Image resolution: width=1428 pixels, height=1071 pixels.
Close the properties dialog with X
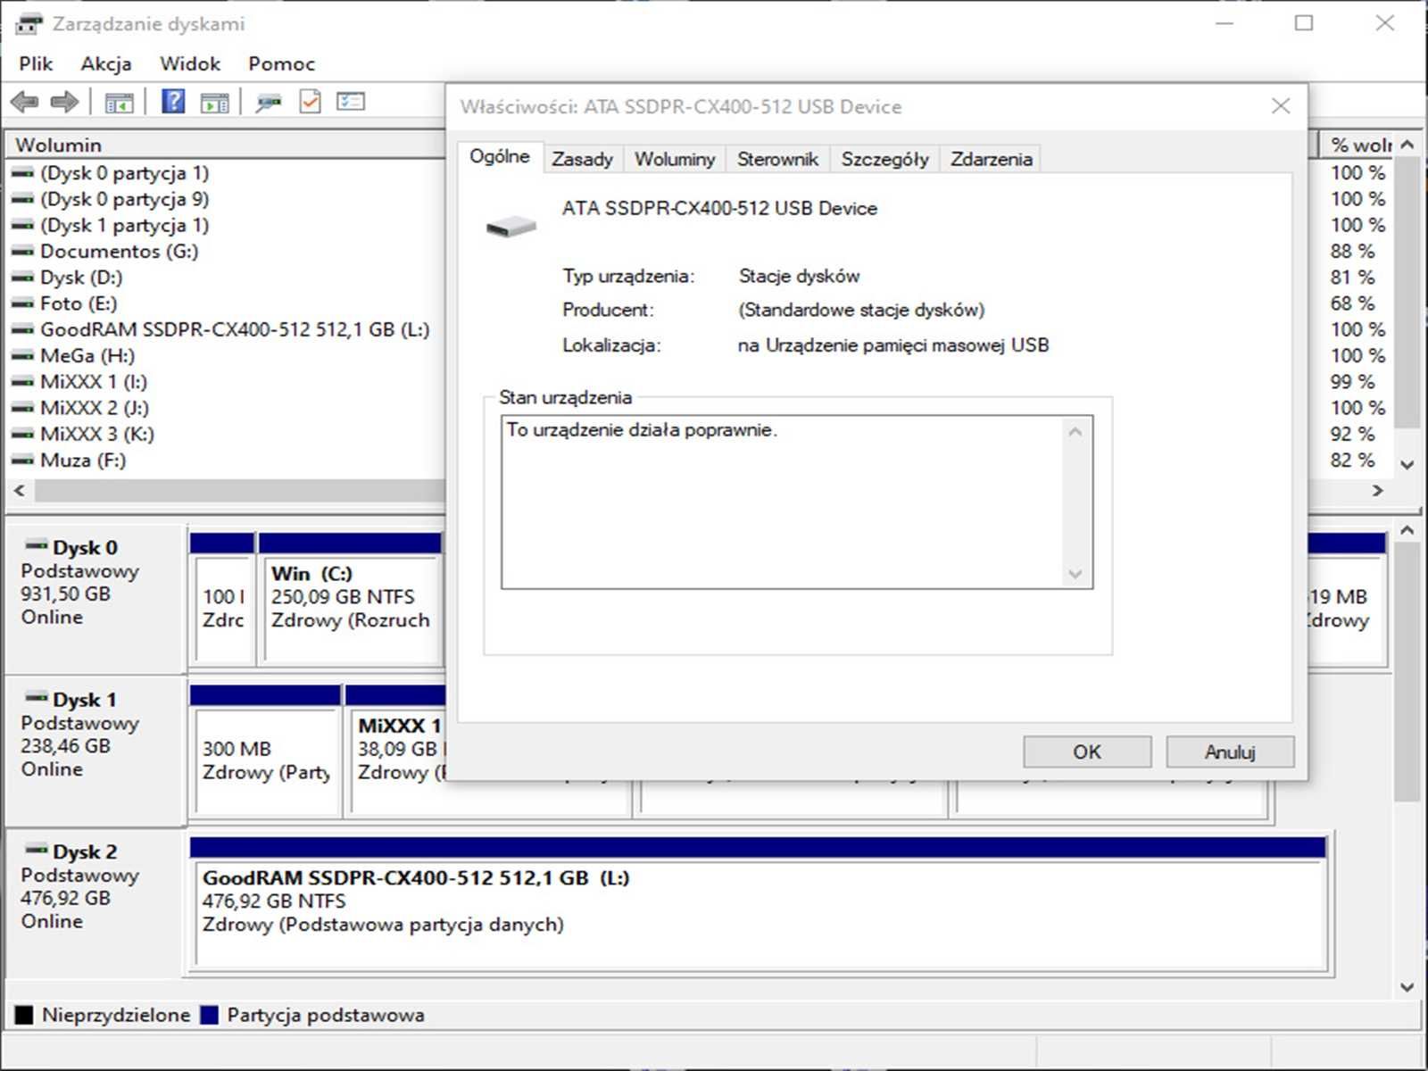click(x=1281, y=106)
